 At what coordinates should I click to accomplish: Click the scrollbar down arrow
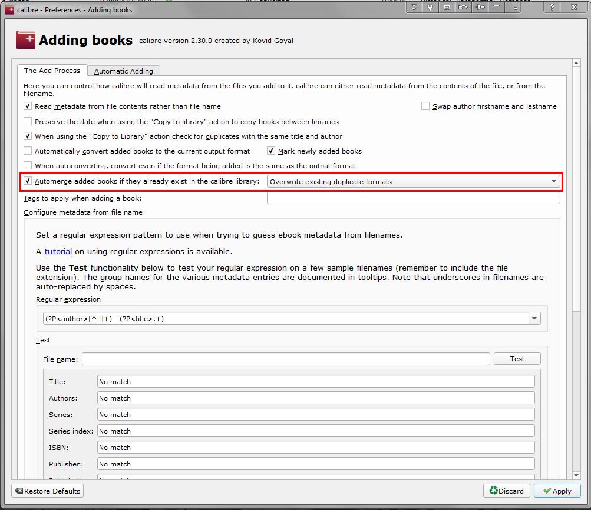click(576, 475)
